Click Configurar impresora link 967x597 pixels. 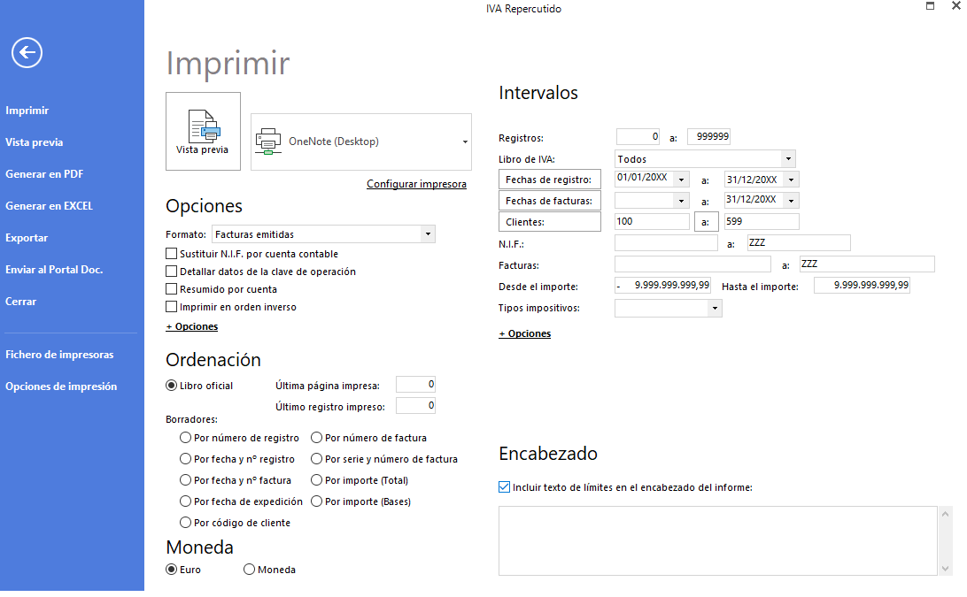[x=416, y=184]
